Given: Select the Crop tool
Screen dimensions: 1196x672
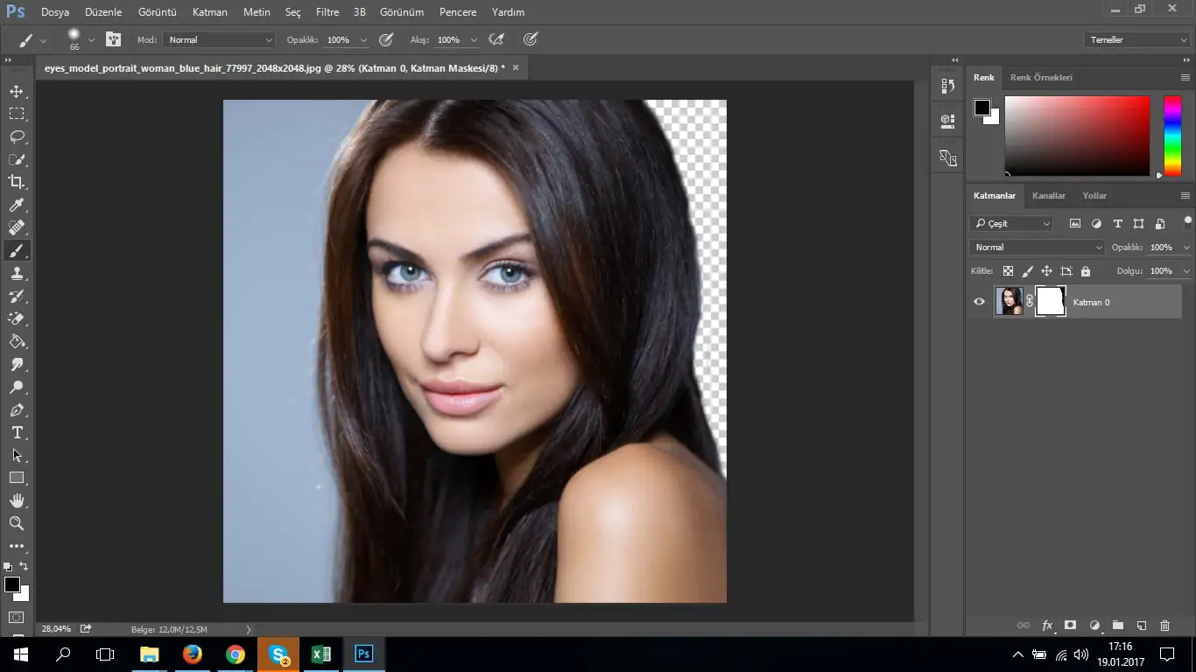Looking at the screenshot, I should tap(18, 182).
